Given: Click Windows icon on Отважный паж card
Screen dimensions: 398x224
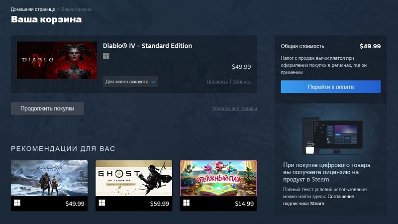Looking at the screenshot, I should click(187, 203).
